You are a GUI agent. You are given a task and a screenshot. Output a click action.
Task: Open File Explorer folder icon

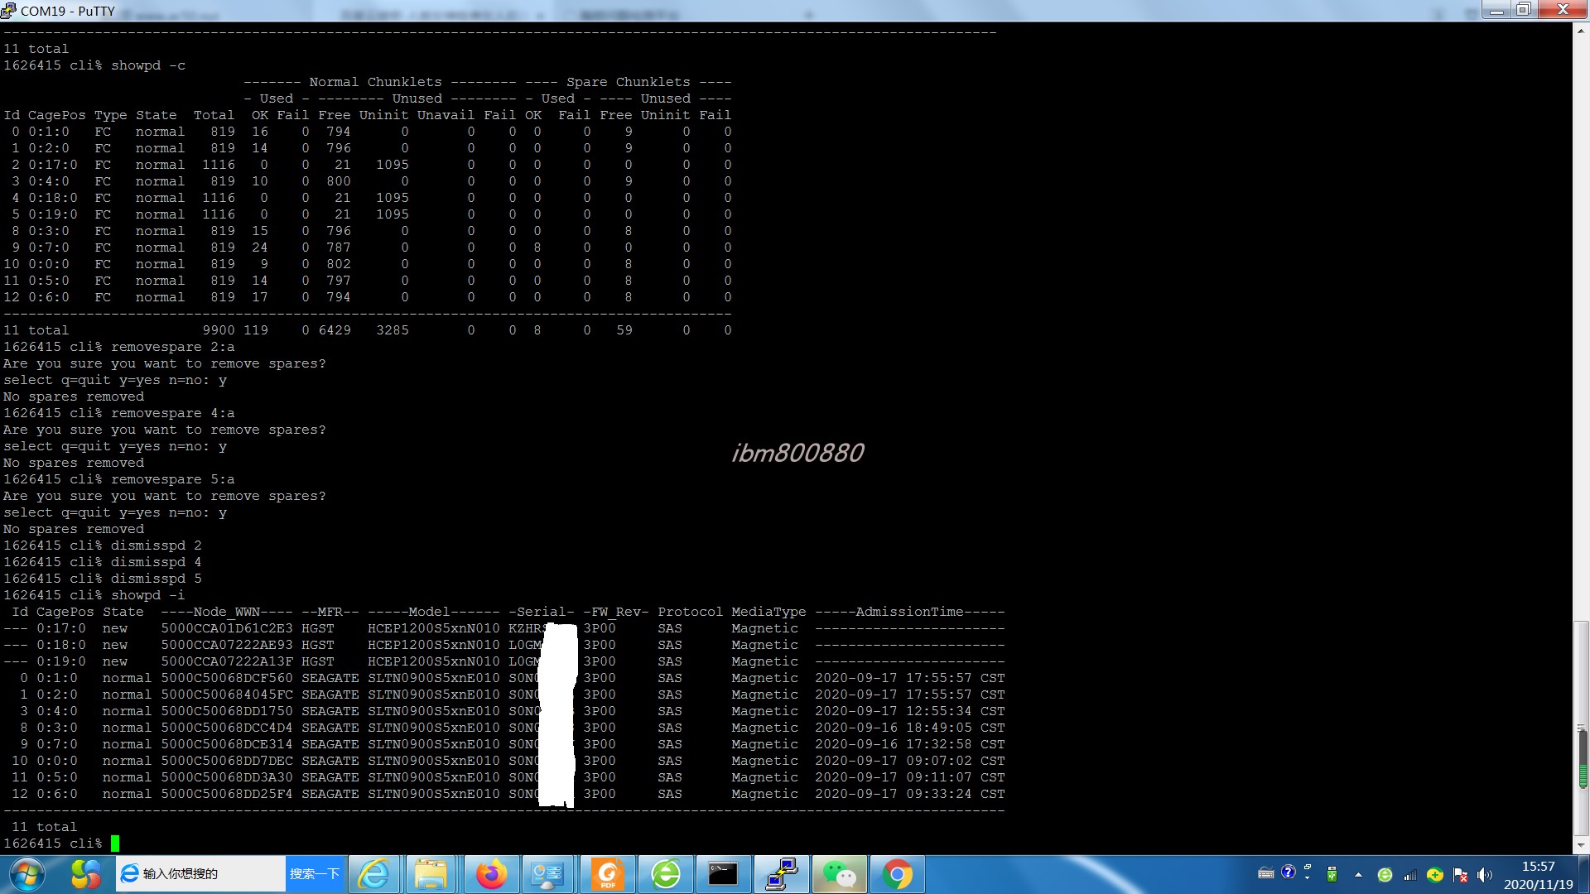pos(431,874)
